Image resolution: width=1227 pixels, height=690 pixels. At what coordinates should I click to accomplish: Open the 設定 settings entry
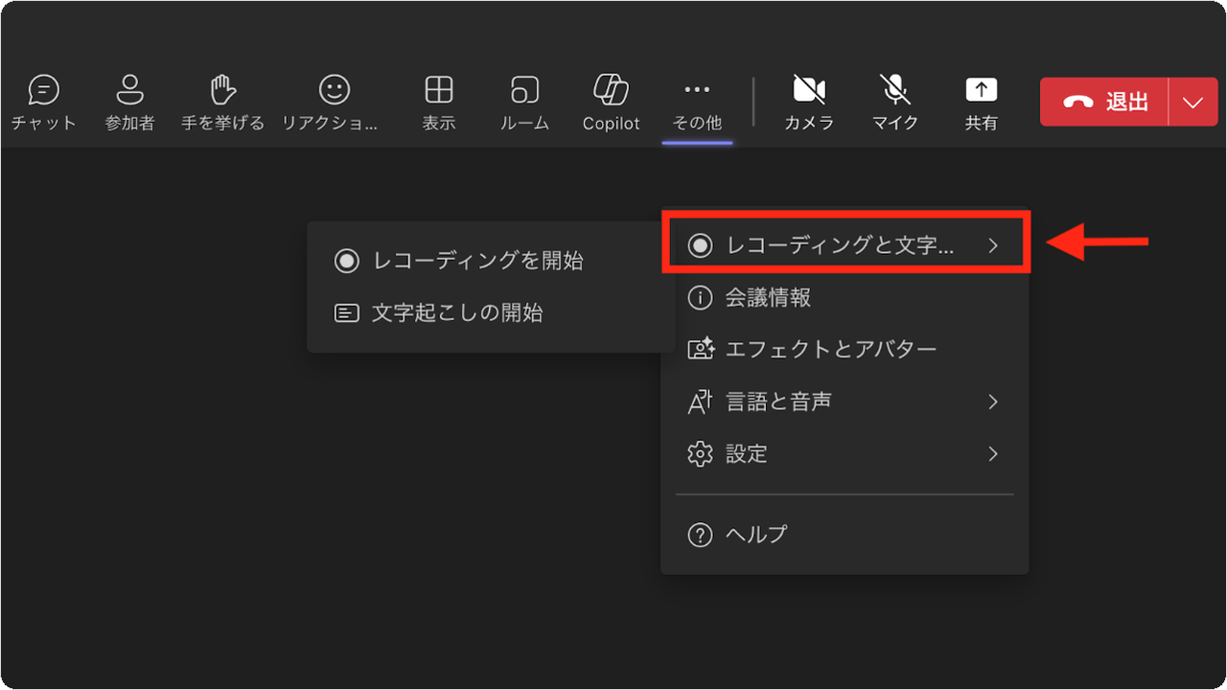(845, 453)
